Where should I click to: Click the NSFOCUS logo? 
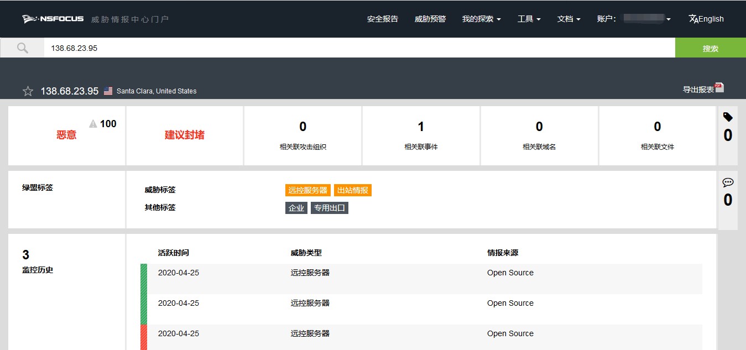(x=53, y=19)
